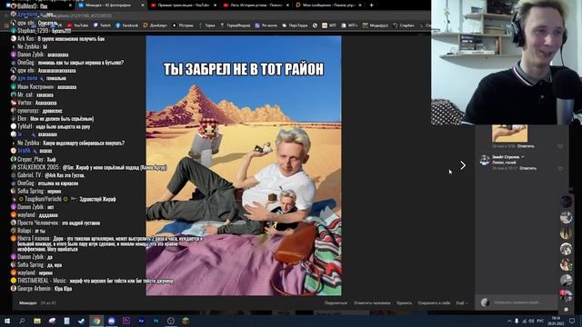Open Windows taskbar search
The image size is (582, 327).
pyautogui.click(x=22, y=321)
